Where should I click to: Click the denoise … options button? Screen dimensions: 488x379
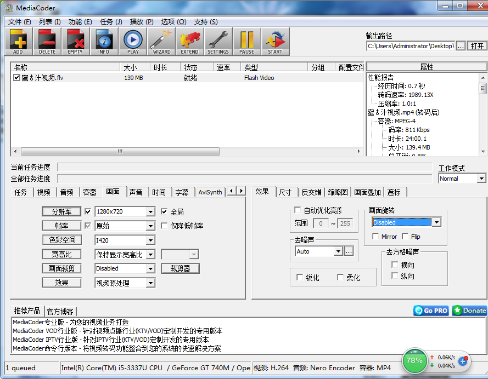click(349, 251)
